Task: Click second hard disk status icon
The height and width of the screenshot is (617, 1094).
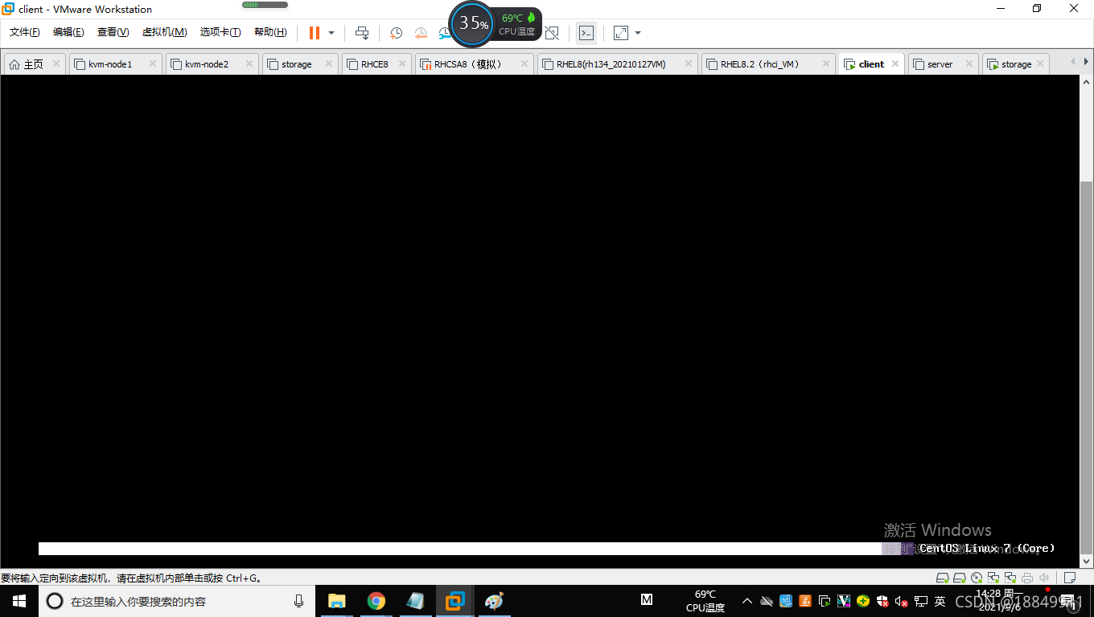Action: 960,578
